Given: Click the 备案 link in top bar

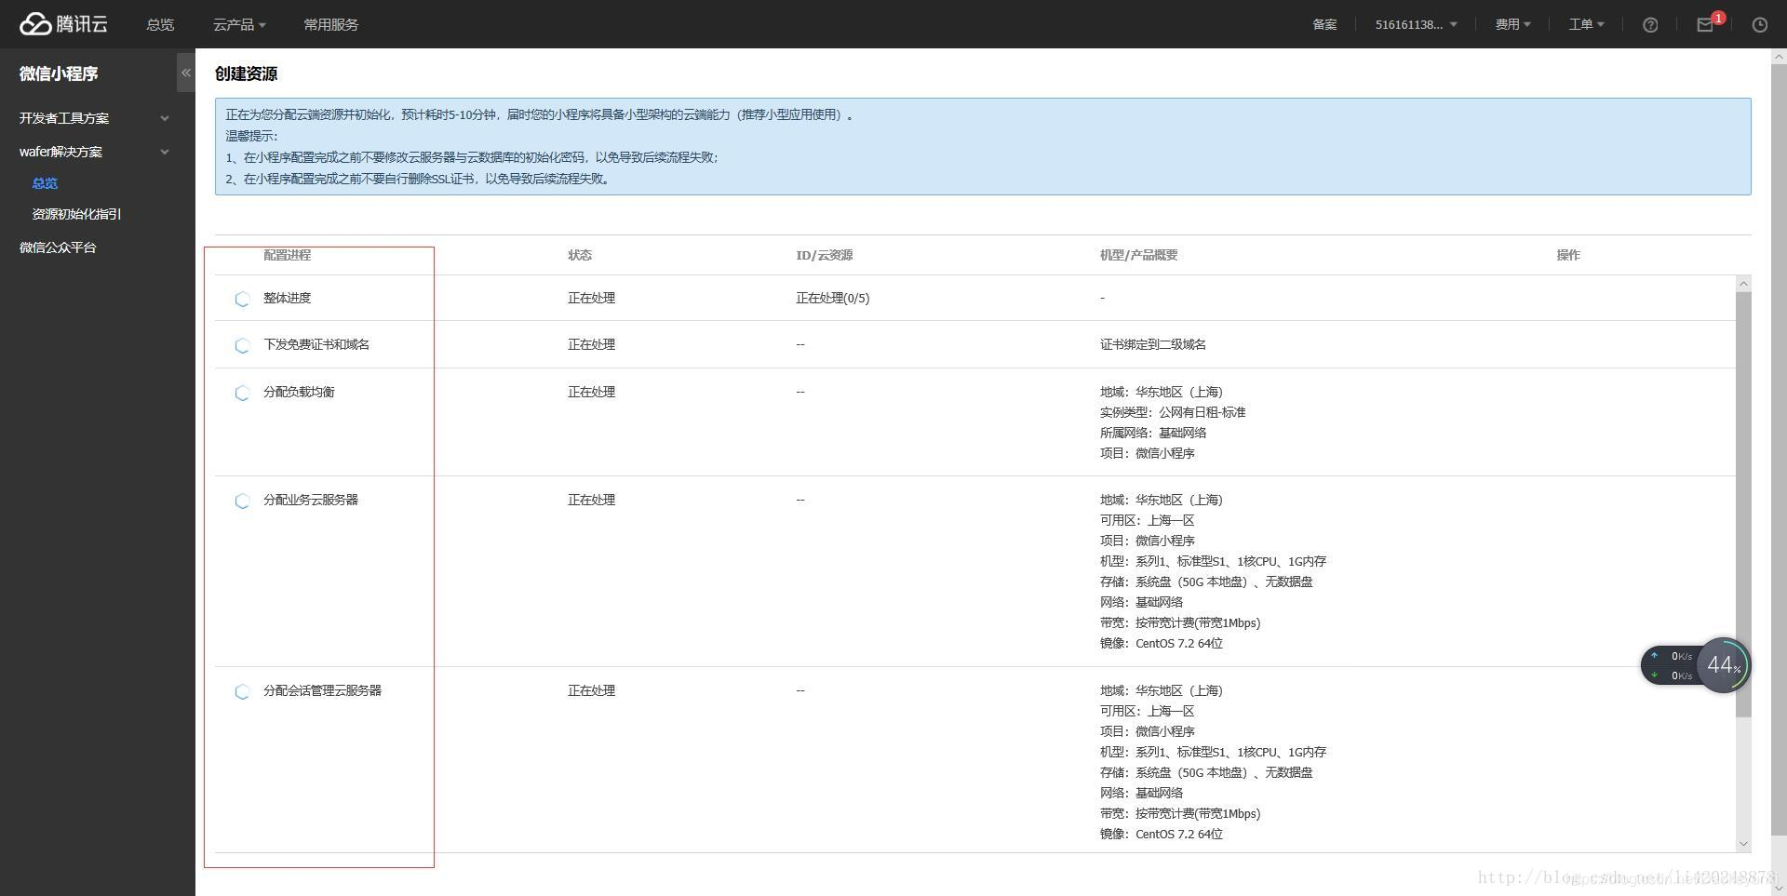Looking at the screenshot, I should [x=1324, y=25].
